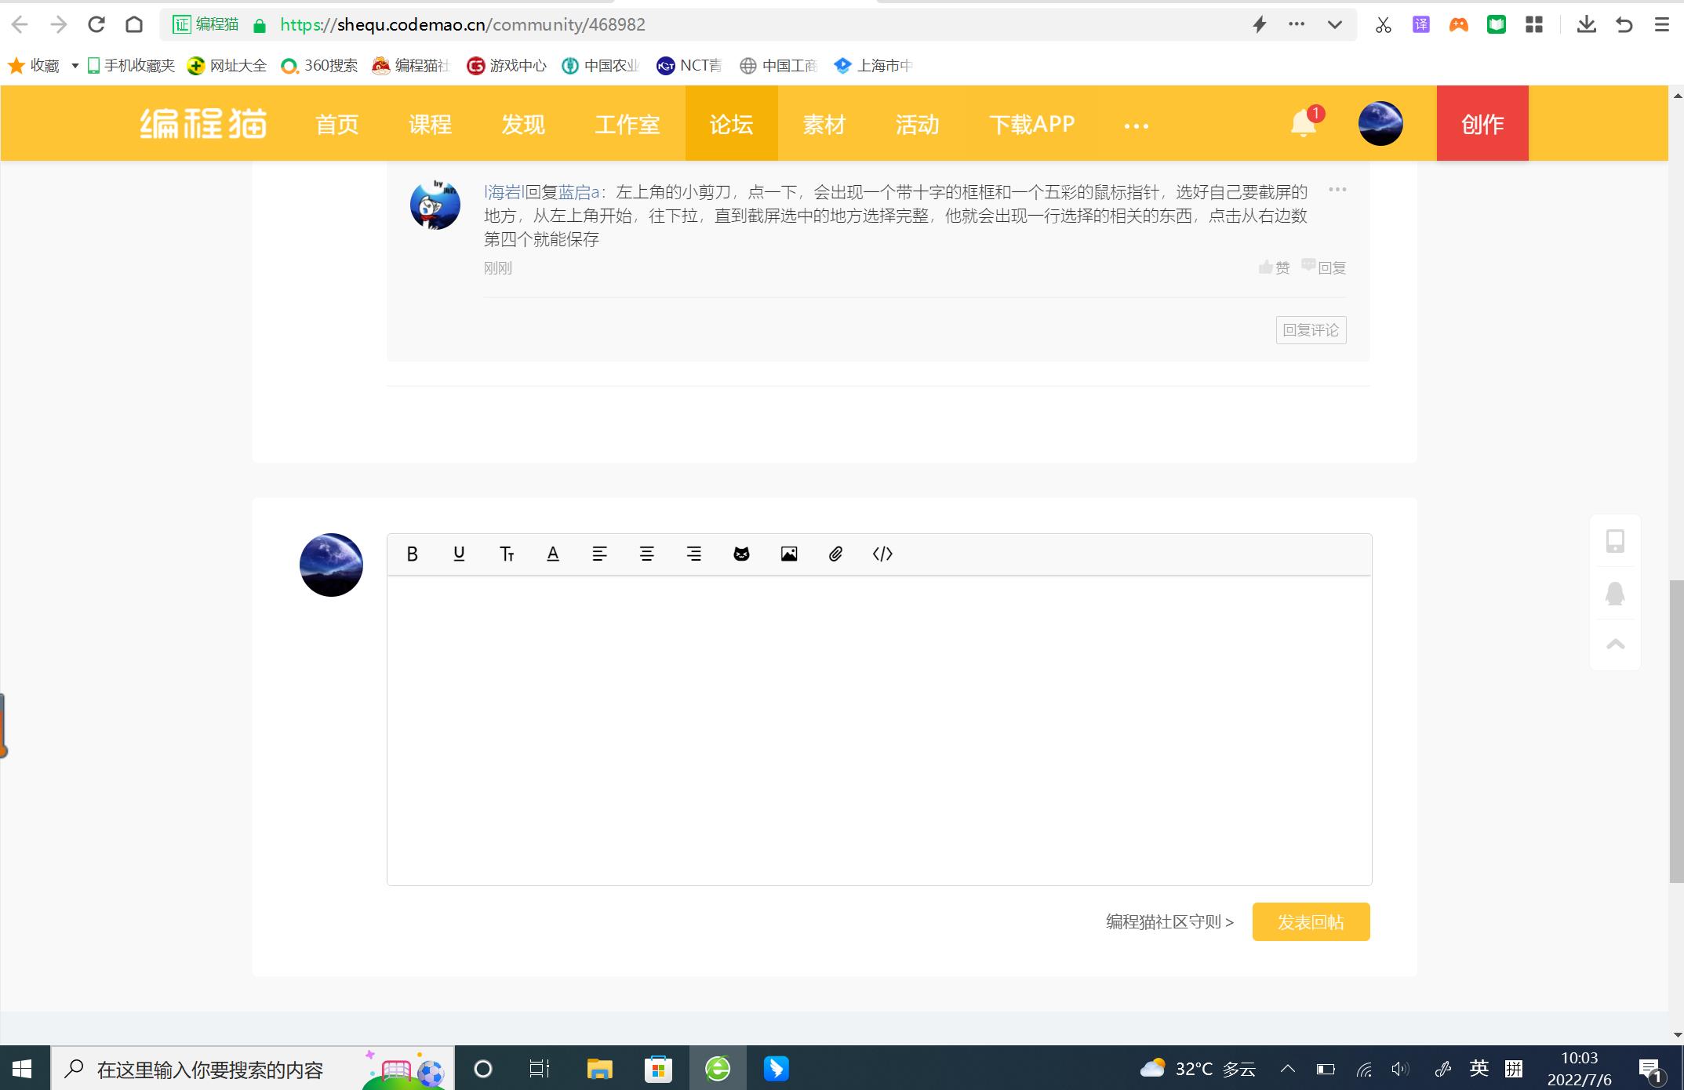Screen dimensions: 1684x1090
Task: Open the 360搜索 bookmark
Action: click(x=319, y=66)
